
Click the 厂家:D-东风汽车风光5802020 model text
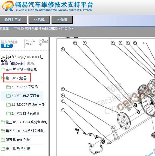click(x=43, y=29)
